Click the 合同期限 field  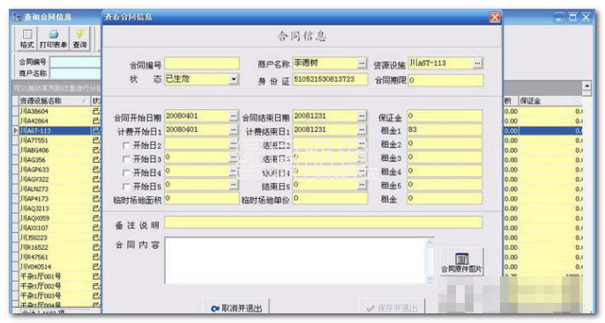pos(445,80)
